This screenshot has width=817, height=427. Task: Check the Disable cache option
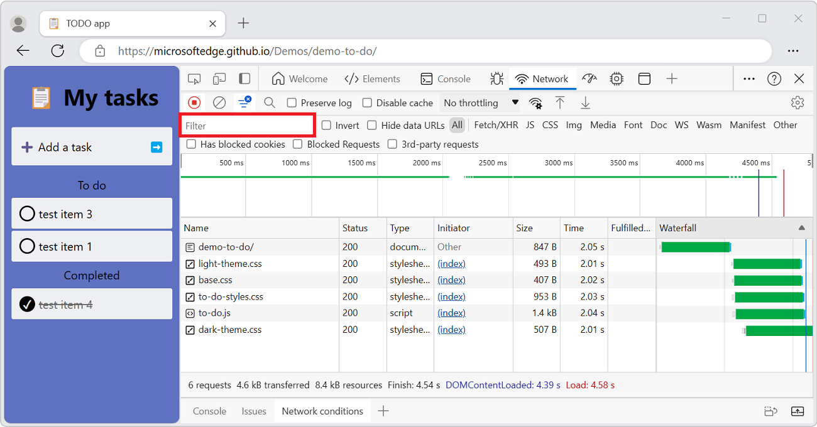367,103
